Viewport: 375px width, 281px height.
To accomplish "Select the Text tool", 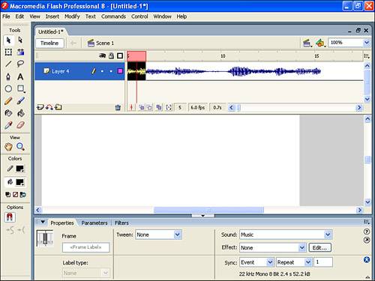I will coord(20,76).
